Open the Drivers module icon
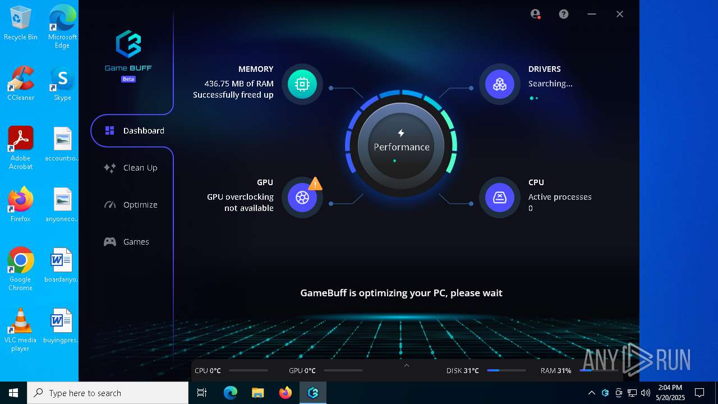718x404 pixels. [499, 84]
